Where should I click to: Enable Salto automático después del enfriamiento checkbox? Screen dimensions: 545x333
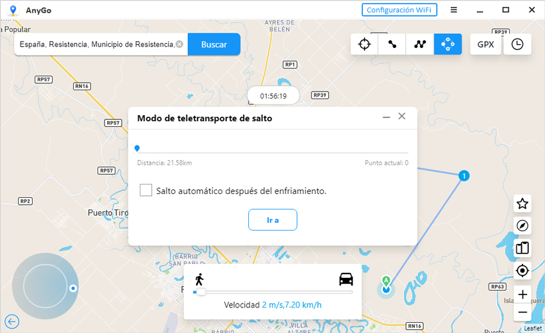tap(146, 191)
